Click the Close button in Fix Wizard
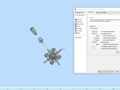Viewport: 120px width, 90px height. click(x=117, y=71)
